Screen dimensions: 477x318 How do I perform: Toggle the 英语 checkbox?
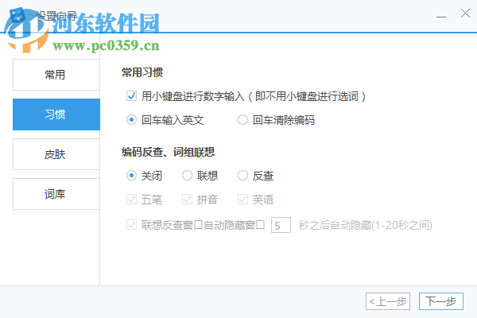(x=242, y=200)
